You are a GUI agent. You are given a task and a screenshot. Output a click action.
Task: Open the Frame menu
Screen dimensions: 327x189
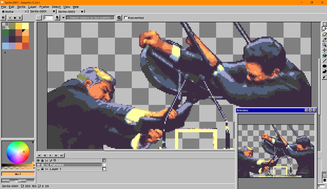click(44, 7)
